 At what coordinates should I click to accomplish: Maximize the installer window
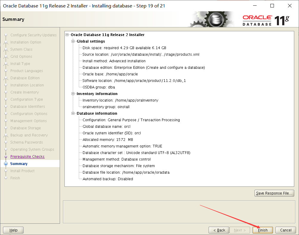pyautogui.click(x=272, y=6)
